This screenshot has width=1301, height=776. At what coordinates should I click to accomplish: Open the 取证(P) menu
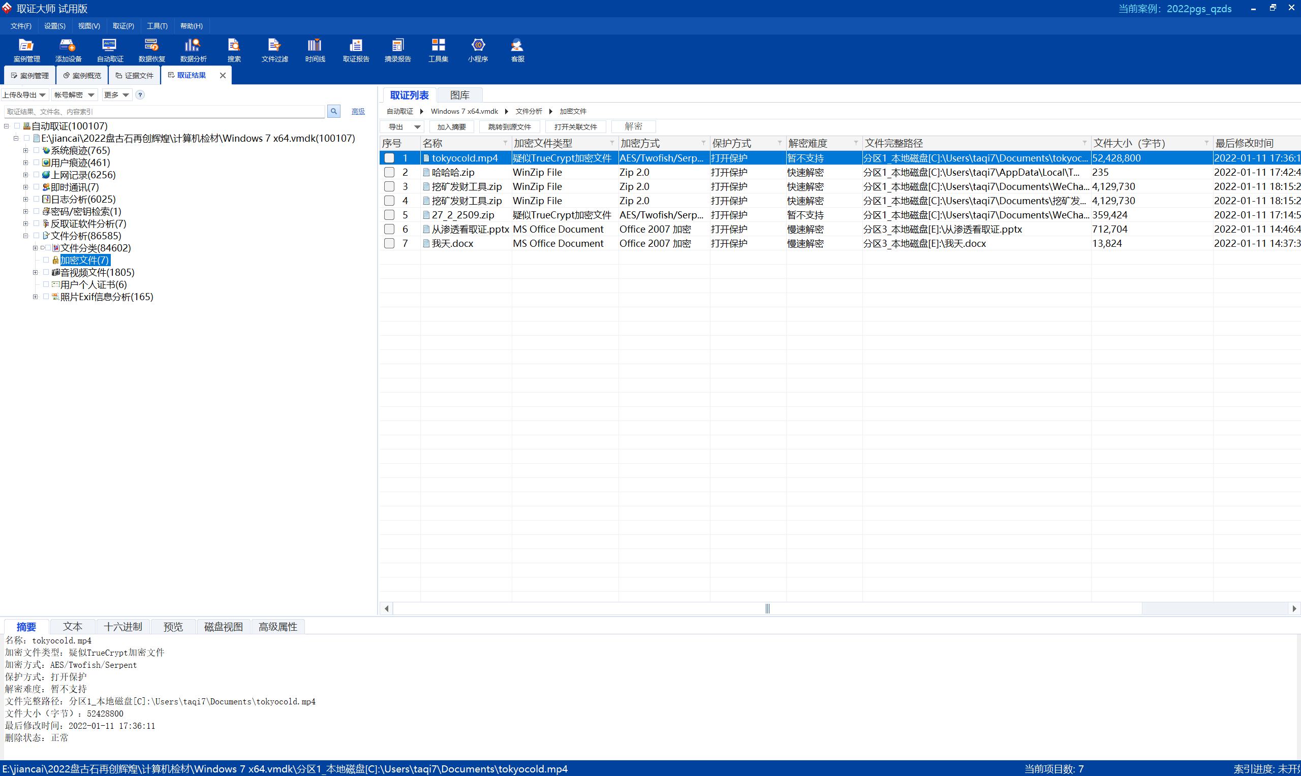click(x=123, y=25)
